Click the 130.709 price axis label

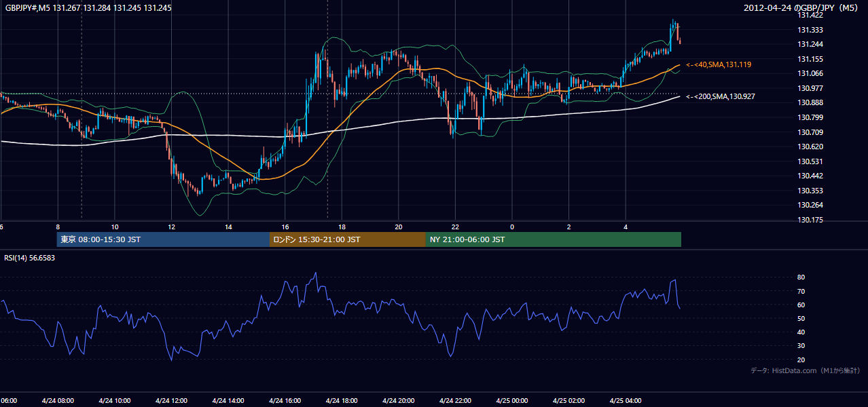tap(810, 132)
